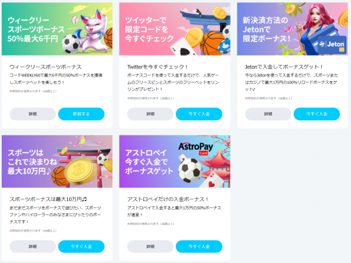Click 今すぐ入金 on 10万円 sports bonus card
This screenshot has width=351, height=263.
81,247
